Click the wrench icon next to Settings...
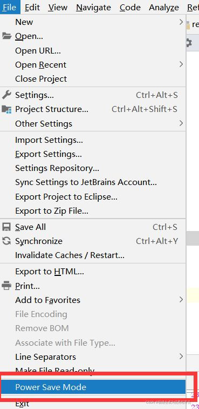Viewport: 199px width, 409px height. coord(6,95)
